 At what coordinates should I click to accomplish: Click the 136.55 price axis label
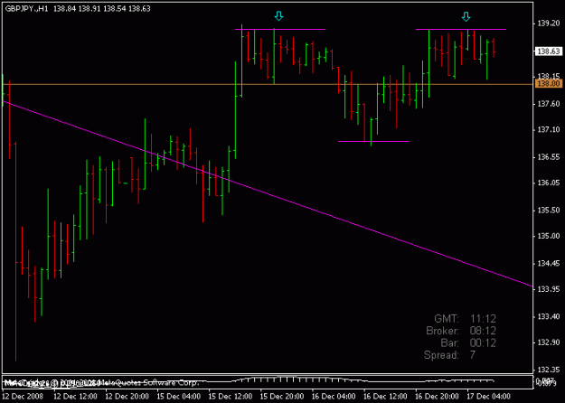coord(549,157)
